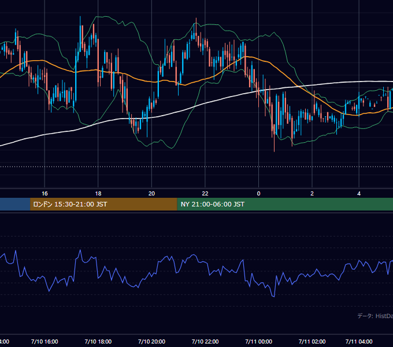Click the 7/10 20:00 date label
Image resolution: width=393 pixels, height=347 pixels.
click(x=151, y=341)
